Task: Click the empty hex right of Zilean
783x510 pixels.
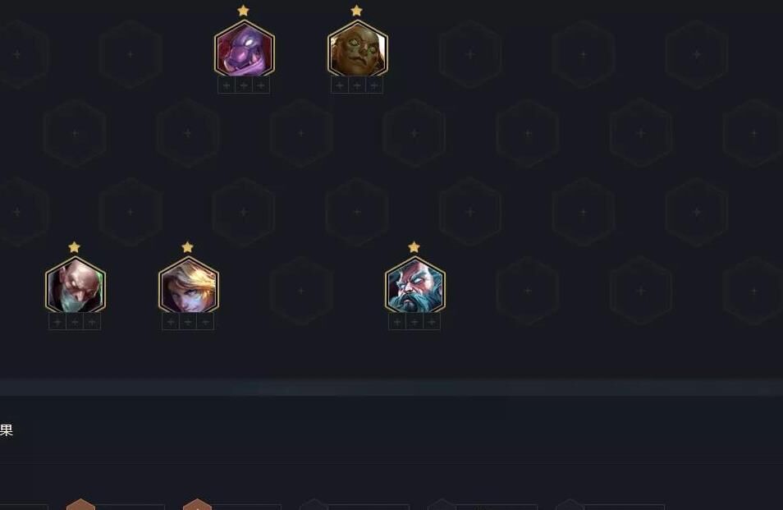Action: 528,291
